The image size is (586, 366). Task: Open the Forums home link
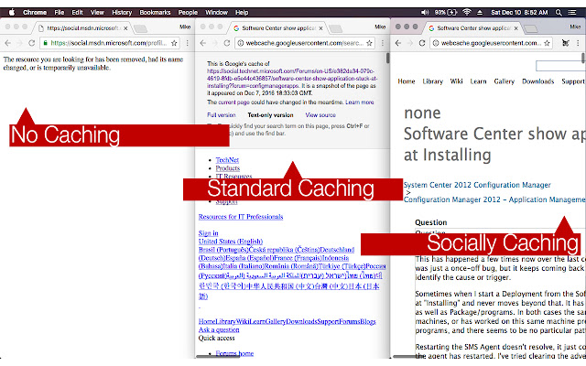tap(234, 353)
